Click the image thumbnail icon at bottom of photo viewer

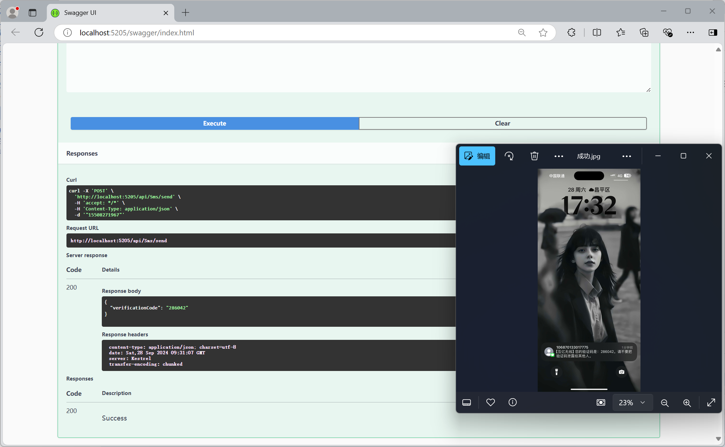point(467,402)
